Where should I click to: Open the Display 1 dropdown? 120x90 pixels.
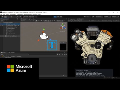(x=71, y=21)
